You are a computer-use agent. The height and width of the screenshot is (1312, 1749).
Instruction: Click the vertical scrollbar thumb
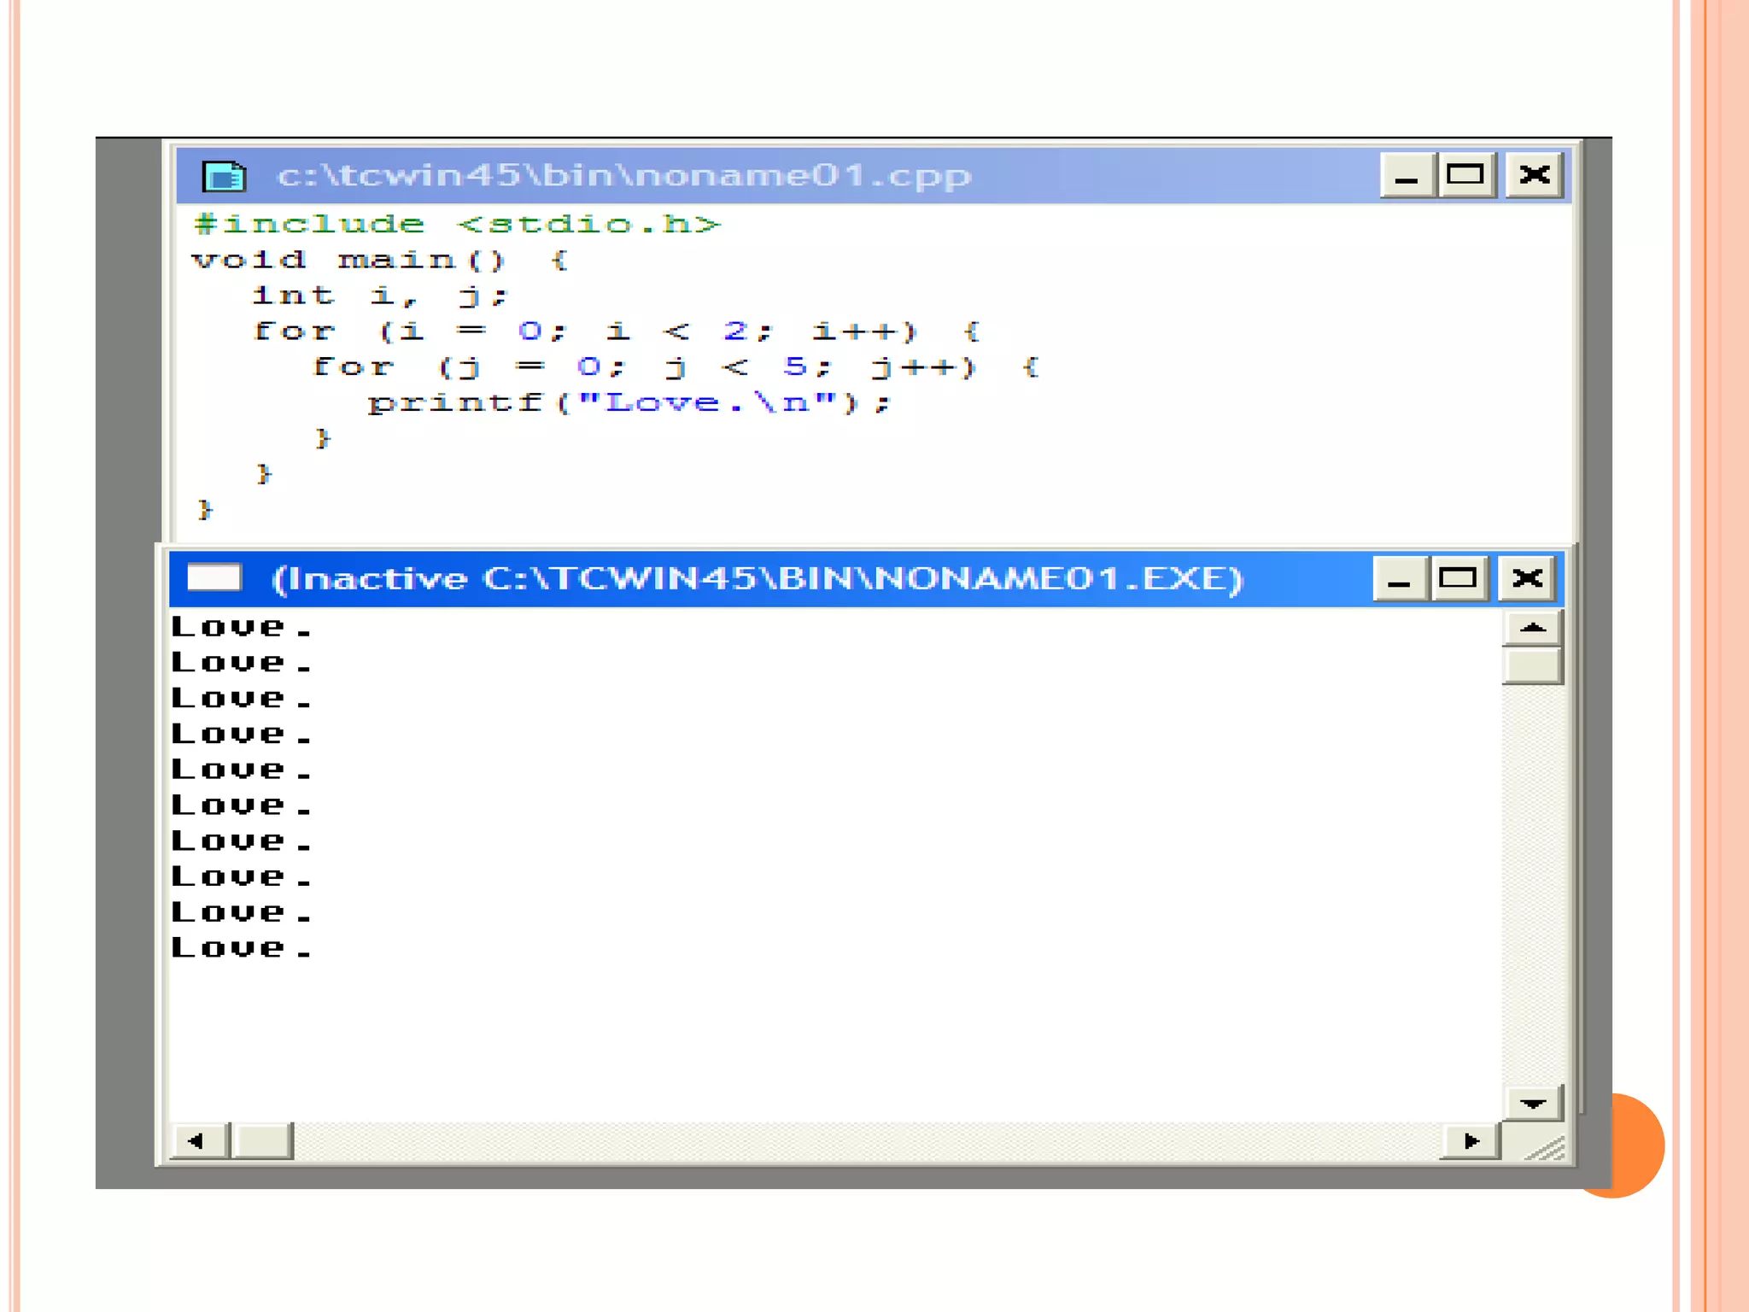1533,666
